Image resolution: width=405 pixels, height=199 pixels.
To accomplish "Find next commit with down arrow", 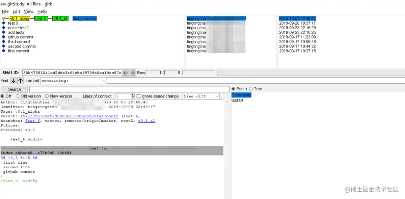I will (13, 81).
